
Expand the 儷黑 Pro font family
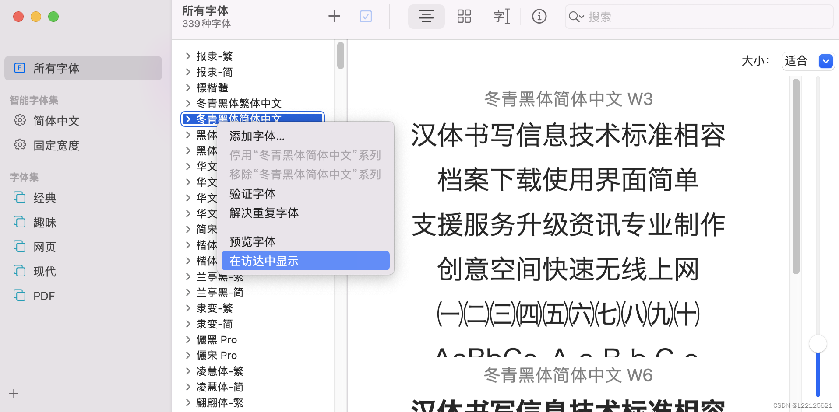point(188,339)
